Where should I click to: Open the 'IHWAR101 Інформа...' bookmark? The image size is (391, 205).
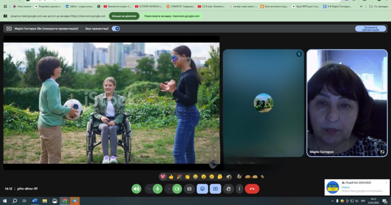point(180,6)
